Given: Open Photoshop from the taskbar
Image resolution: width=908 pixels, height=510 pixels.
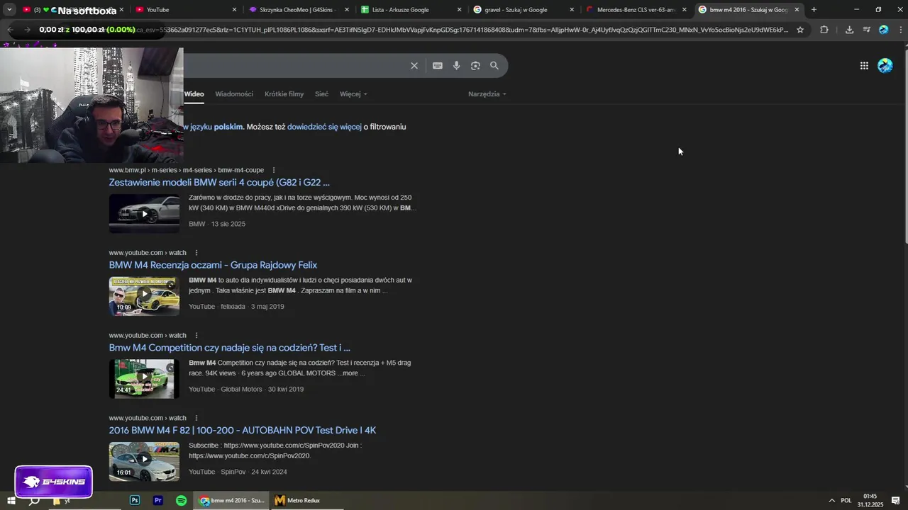Looking at the screenshot, I should pos(135,500).
